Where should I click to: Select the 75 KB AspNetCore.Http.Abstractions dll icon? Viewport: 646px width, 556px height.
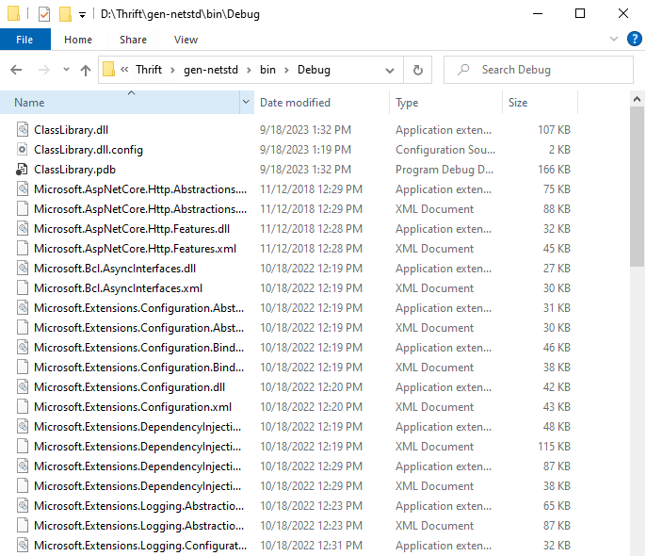pyautogui.click(x=23, y=188)
